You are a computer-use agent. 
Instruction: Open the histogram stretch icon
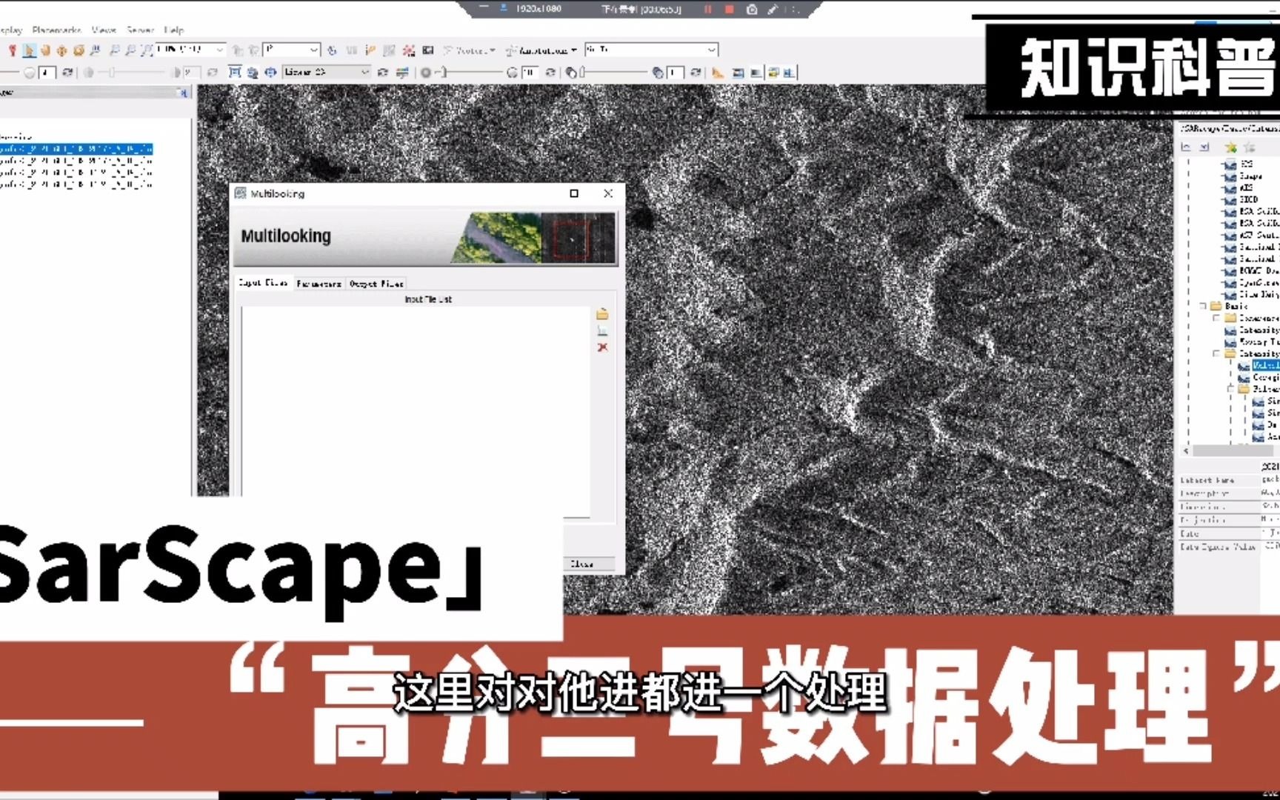pos(402,73)
